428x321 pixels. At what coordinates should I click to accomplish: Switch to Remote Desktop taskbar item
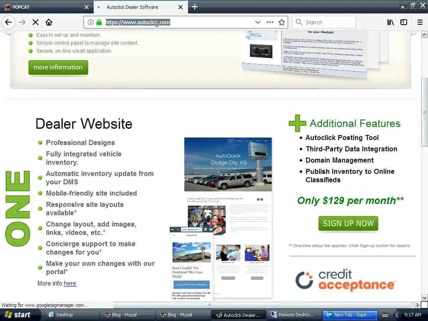tap(294, 315)
